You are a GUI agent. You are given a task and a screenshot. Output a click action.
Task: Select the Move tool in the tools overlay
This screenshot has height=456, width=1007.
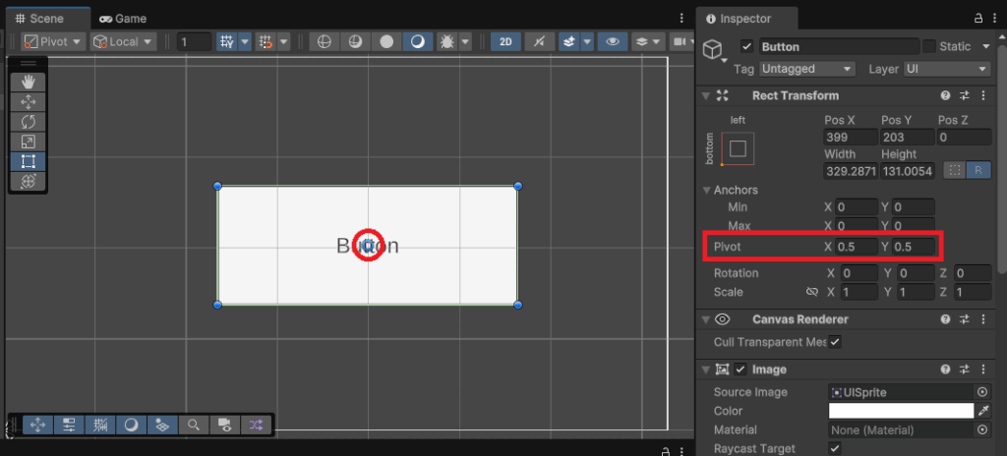[x=29, y=101]
